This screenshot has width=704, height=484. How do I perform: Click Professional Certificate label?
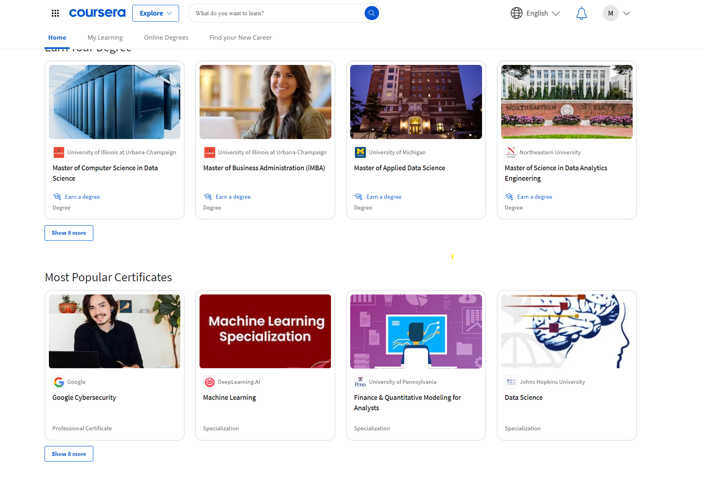(82, 428)
